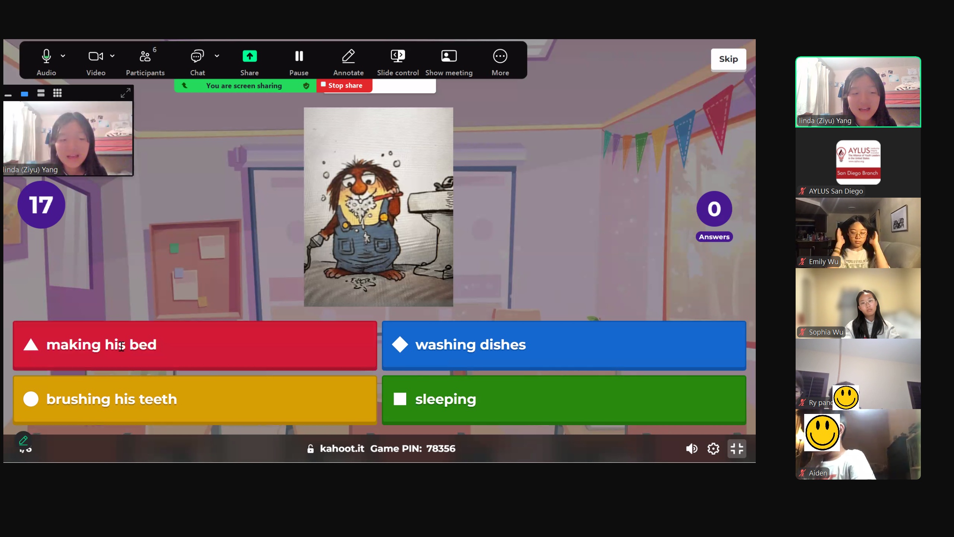Image resolution: width=954 pixels, height=537 pixels.
Task: Skip the current Kahoot question
Action: 728,59
